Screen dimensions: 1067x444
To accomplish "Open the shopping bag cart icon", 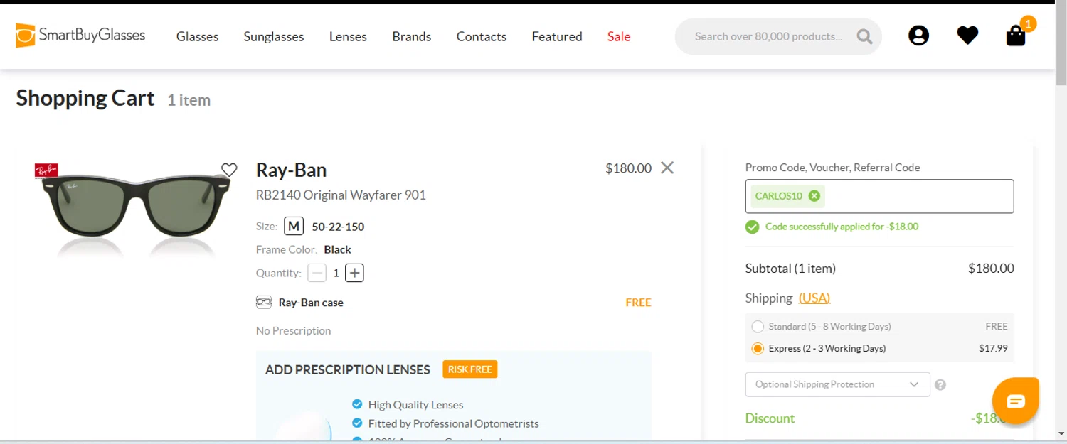I will (x=1016, y=36).
